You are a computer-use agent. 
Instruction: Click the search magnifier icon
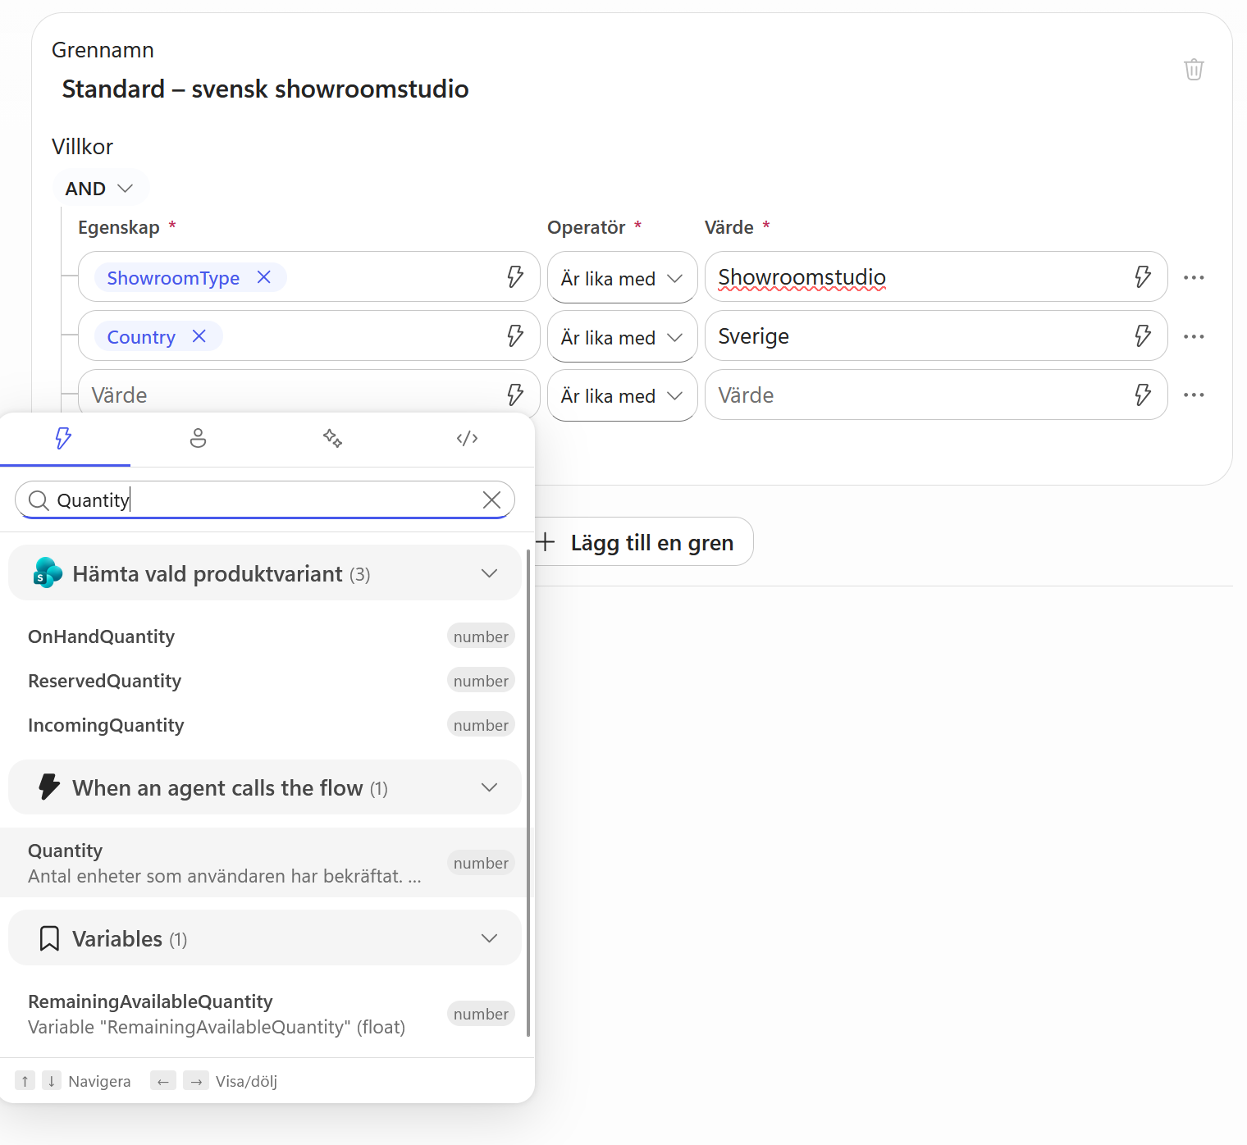(x=39, y=500)
